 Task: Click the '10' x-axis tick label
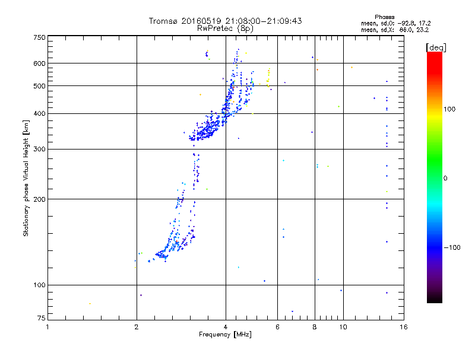point(343,327)
